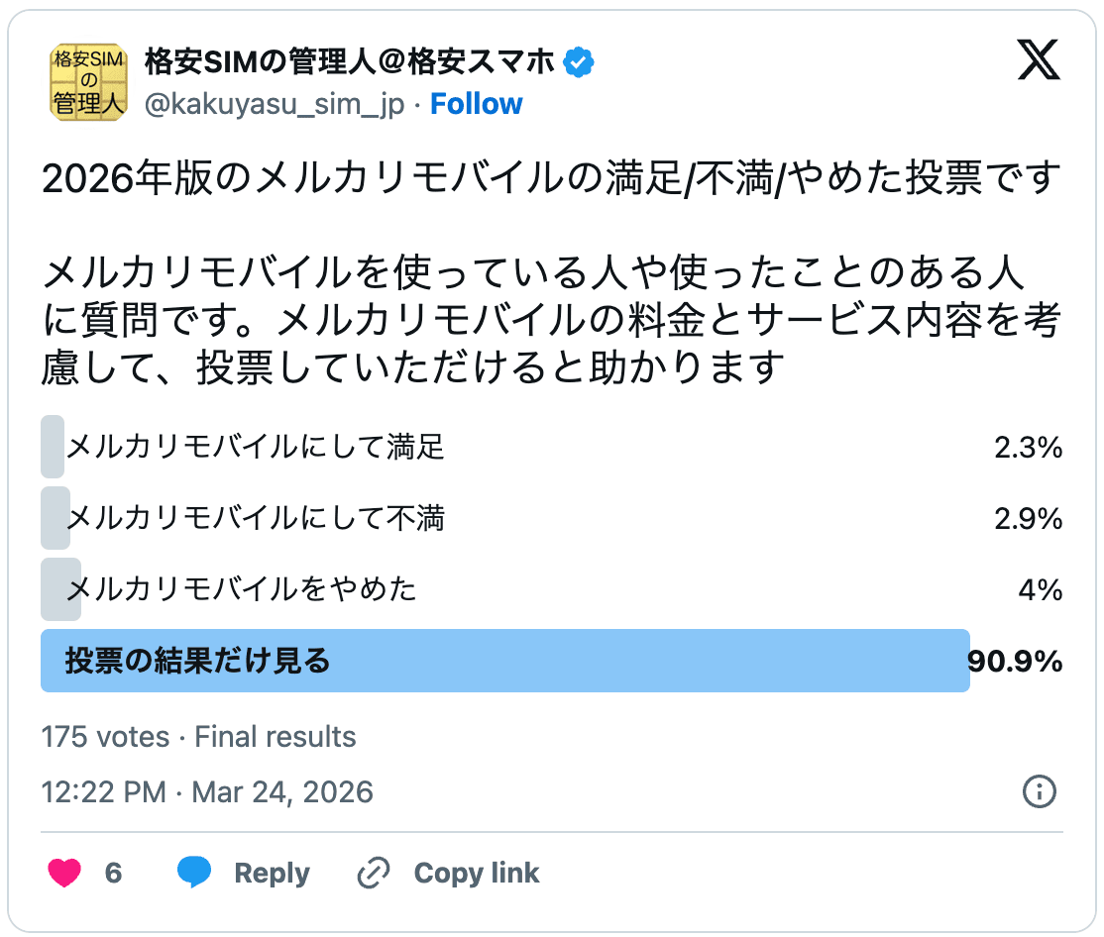Click the Copy link button
The width and height of the screenshot is (1104, 937).
(x=476, y=873)
